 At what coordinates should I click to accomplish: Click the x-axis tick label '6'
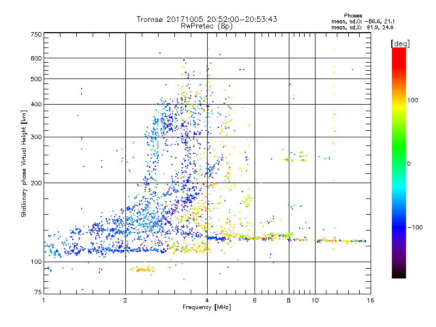[x=255, y=300]
